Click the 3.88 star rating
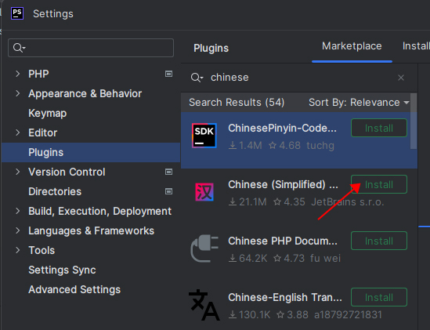Screen dimensions: 430x330 tap(292, 314)
